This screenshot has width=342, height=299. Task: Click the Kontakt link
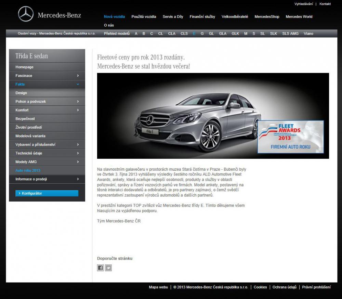point(325,4)
